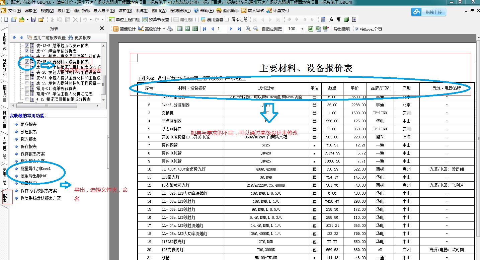Open 导入导出(D) menu

tap(104, 10)
